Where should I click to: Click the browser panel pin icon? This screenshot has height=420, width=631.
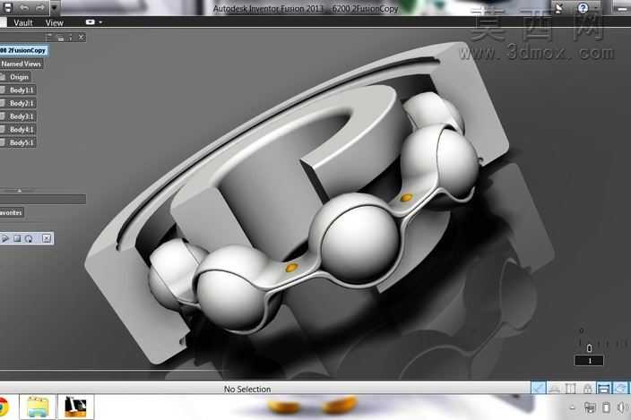(71, 38)
